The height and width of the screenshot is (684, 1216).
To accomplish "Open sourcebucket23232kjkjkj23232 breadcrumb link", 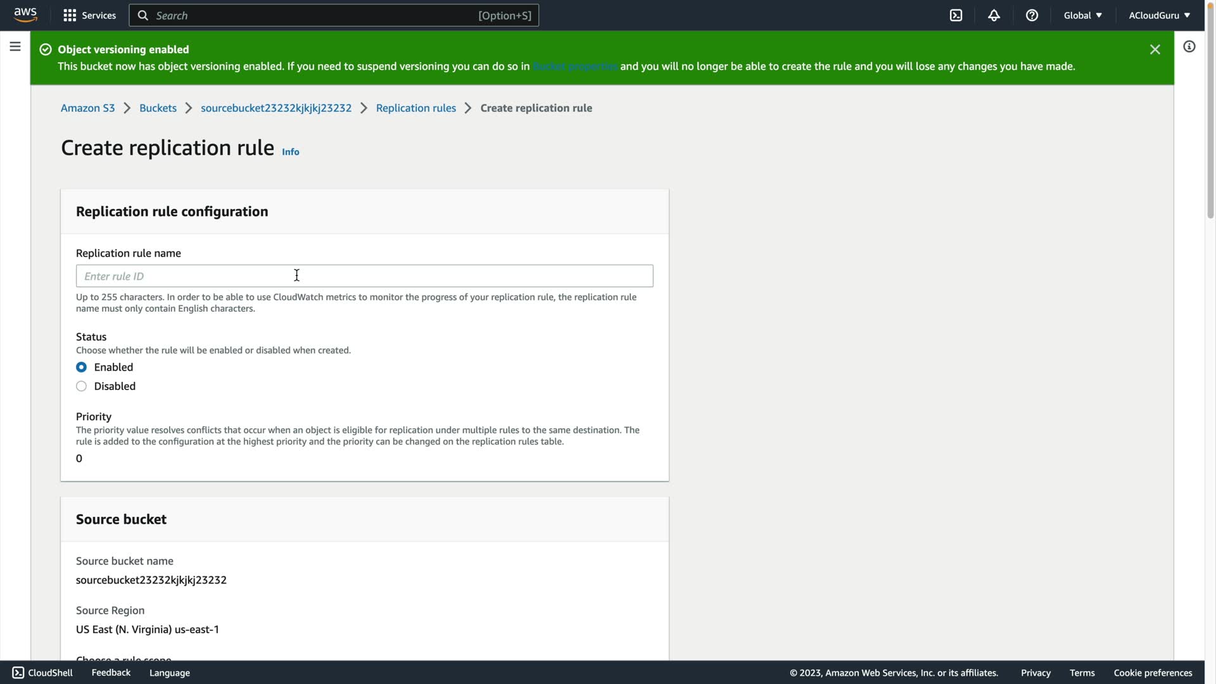I will click(275, 108).
